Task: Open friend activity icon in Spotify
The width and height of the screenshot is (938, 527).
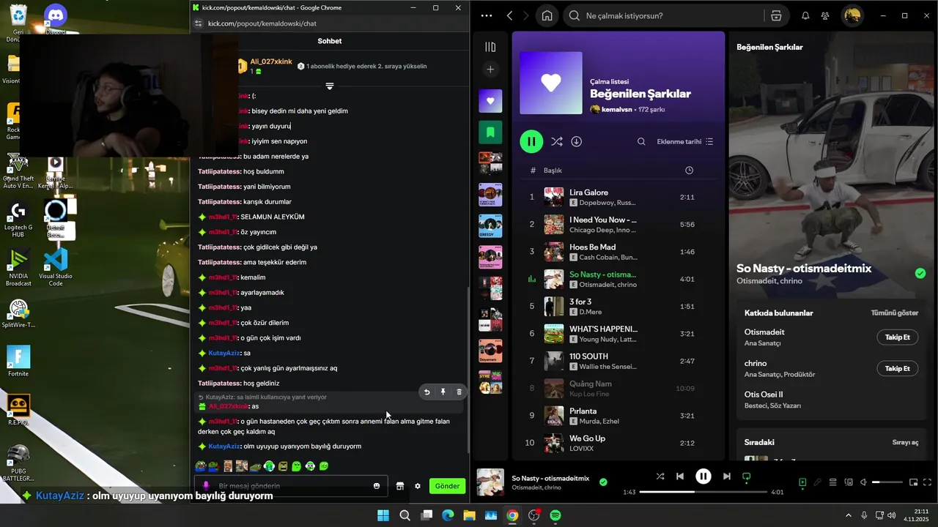Action: [x=825, y=16]
